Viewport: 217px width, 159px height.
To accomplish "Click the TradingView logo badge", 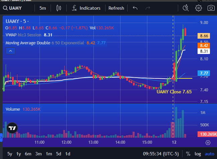I will click(12, 128).
